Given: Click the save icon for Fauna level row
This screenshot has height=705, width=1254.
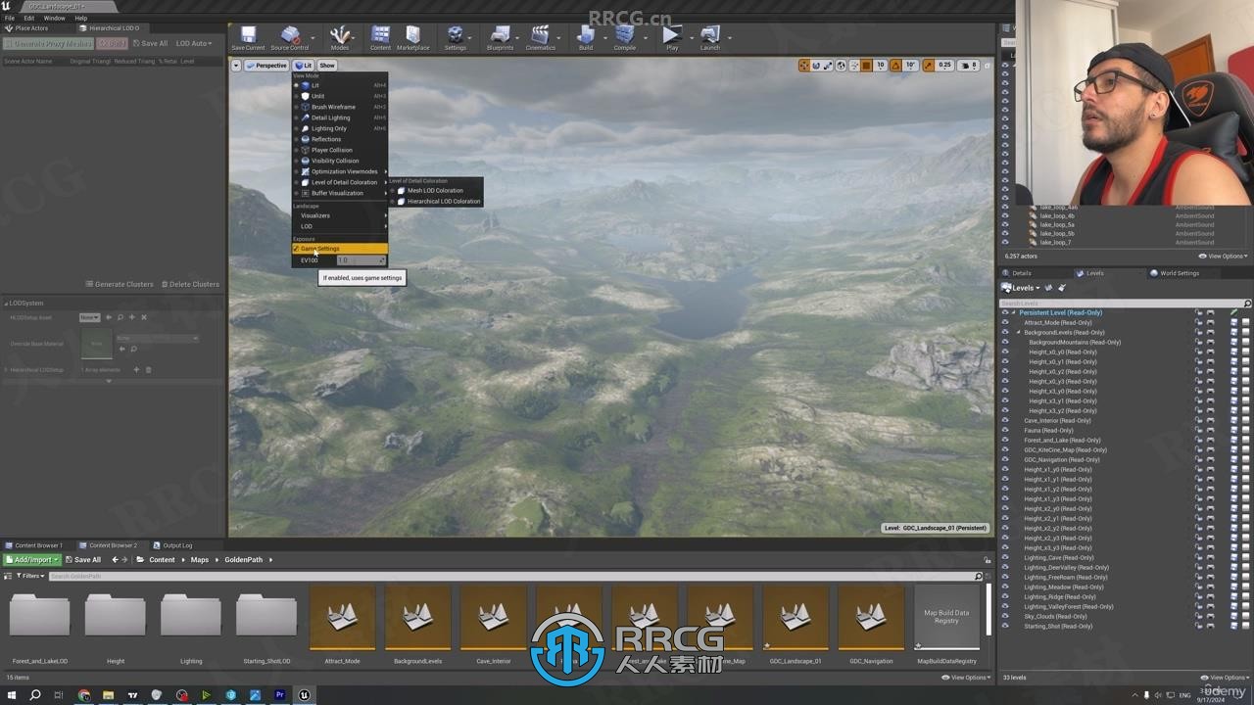Looking at the screenshot, I should click(1233, 430).
